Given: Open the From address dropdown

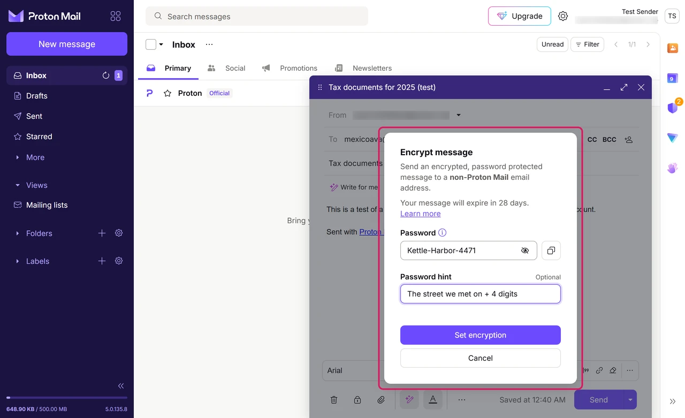Looking at the screenshot, I should click(459, 115).
